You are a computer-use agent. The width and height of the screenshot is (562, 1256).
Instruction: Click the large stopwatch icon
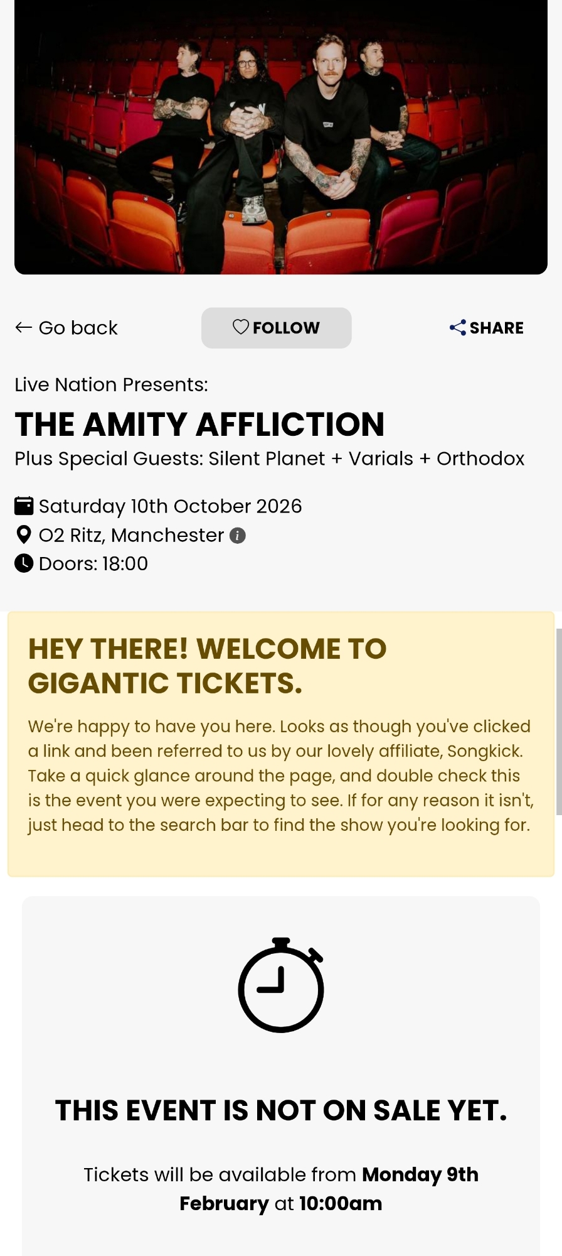pos(281,985)
